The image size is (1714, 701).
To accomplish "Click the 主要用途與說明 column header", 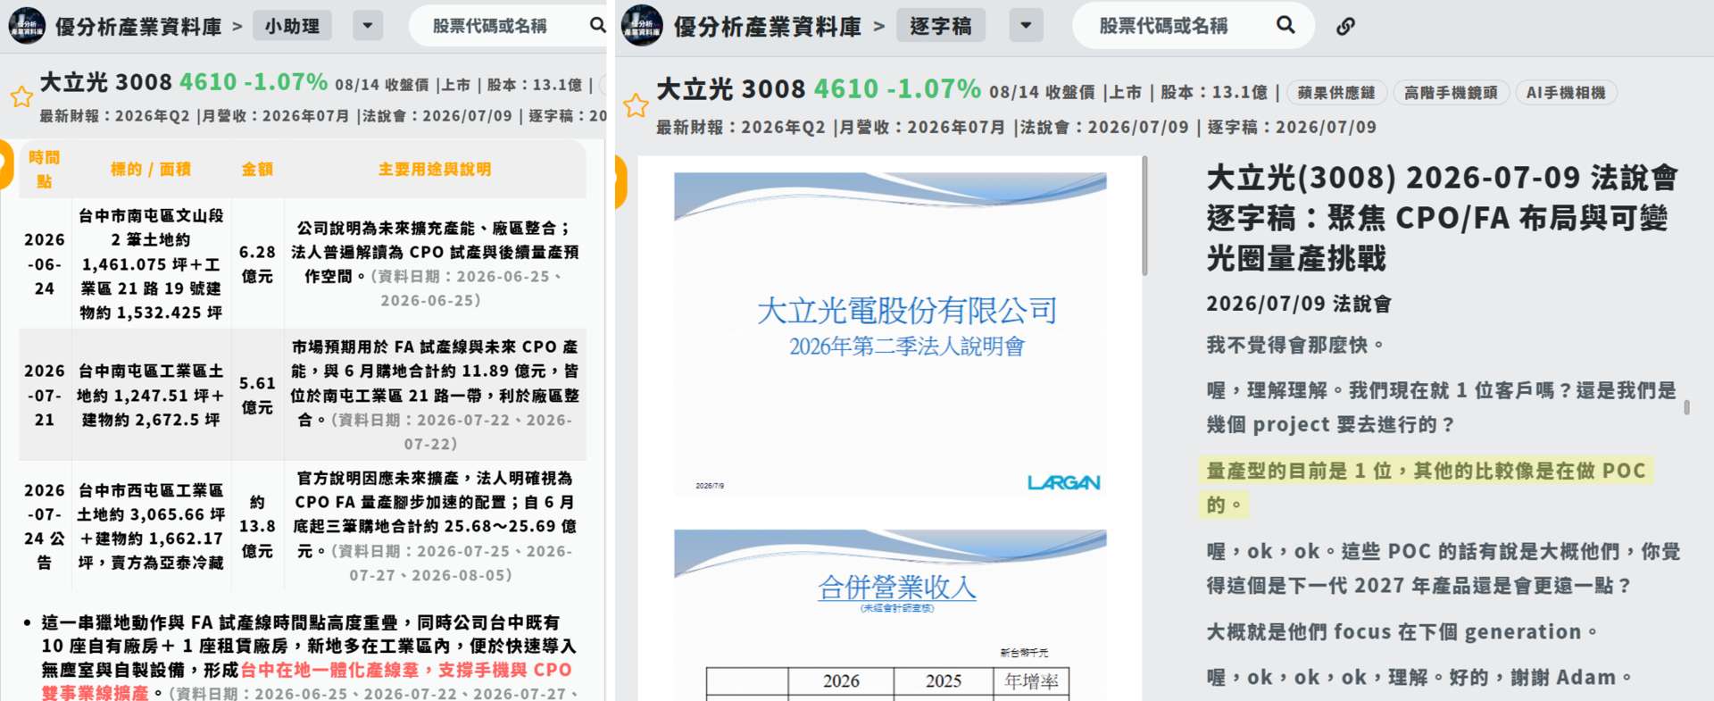I will click(435, 169).
